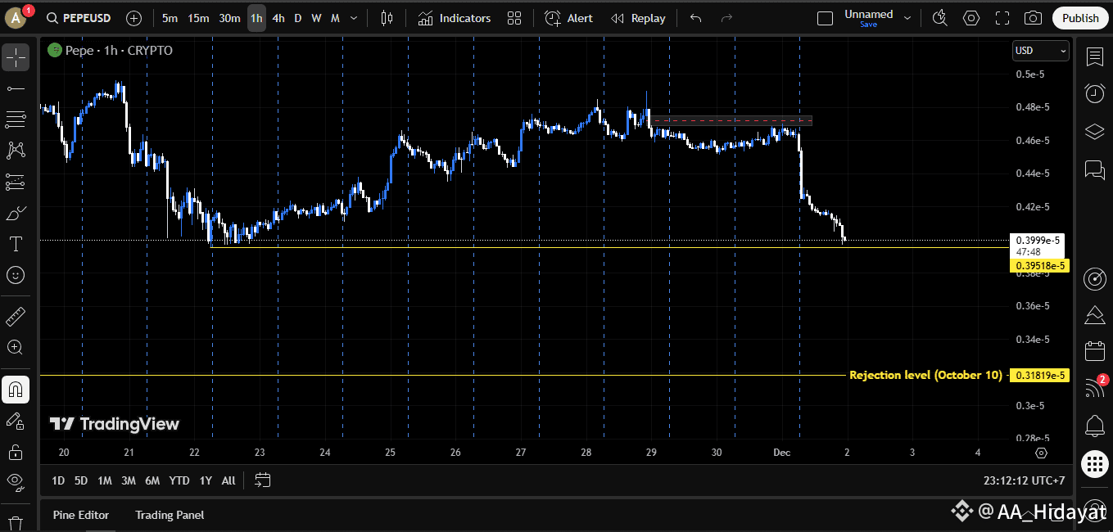Select the YTD date range
This screenshot has height=532, width=1113.
179,480
